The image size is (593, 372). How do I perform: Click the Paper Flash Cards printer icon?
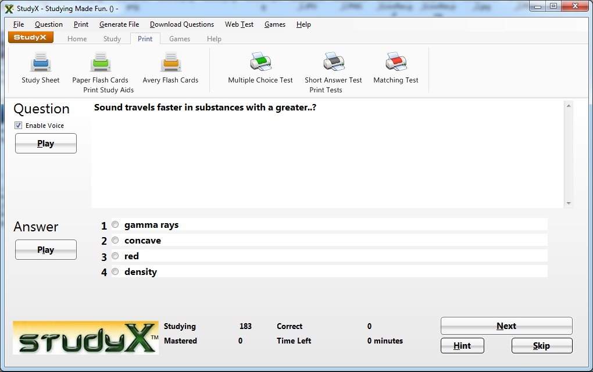point(100,62)
